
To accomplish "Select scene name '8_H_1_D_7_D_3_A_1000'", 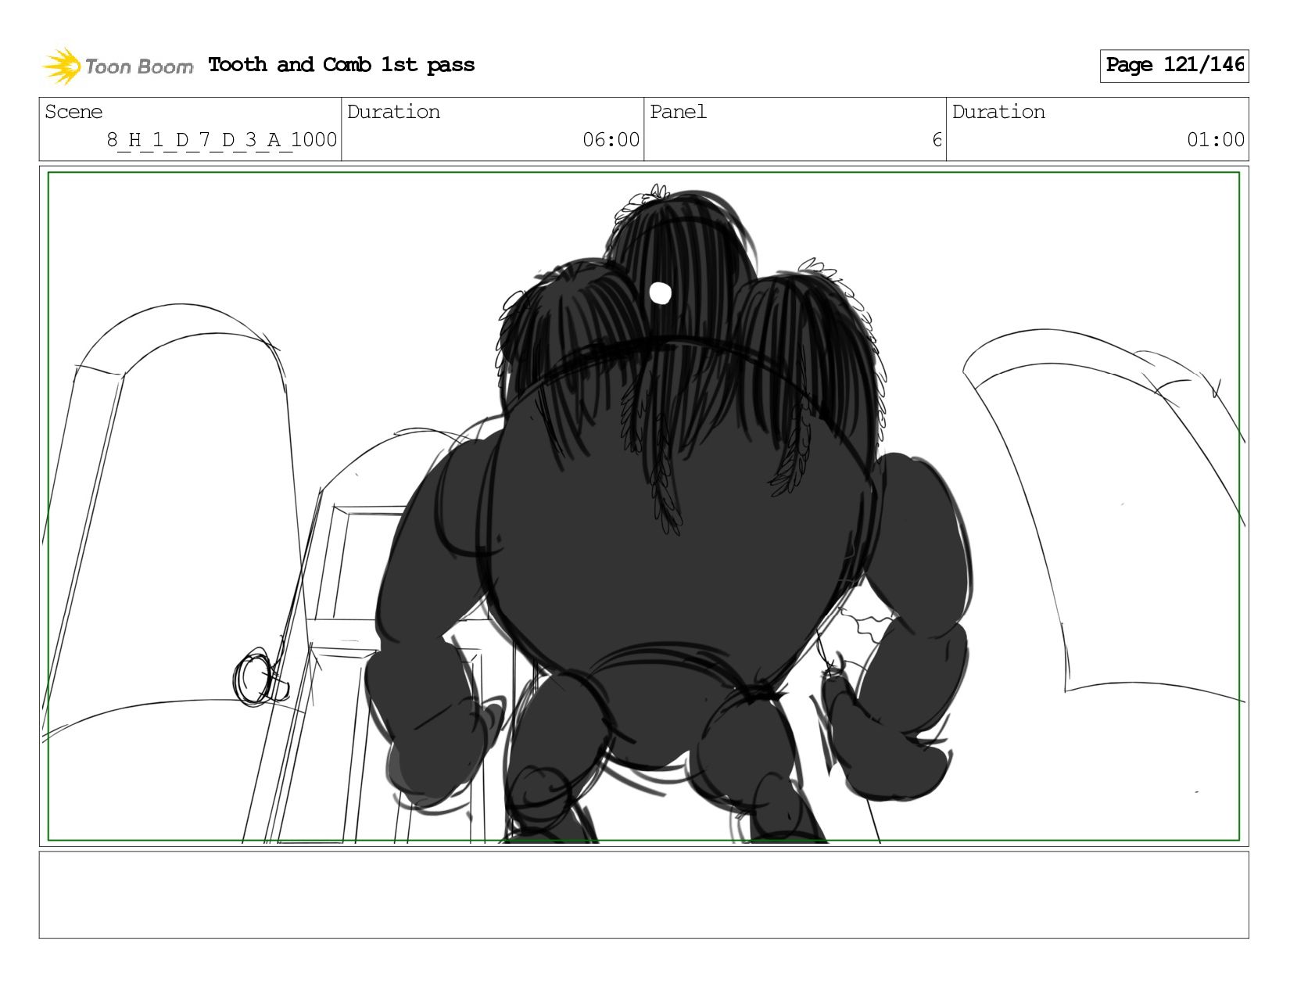I will click(222, 140).
